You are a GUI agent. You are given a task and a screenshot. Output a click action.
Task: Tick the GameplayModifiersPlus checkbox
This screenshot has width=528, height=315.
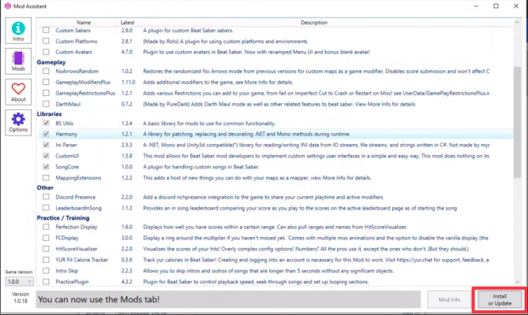[46, 82]
